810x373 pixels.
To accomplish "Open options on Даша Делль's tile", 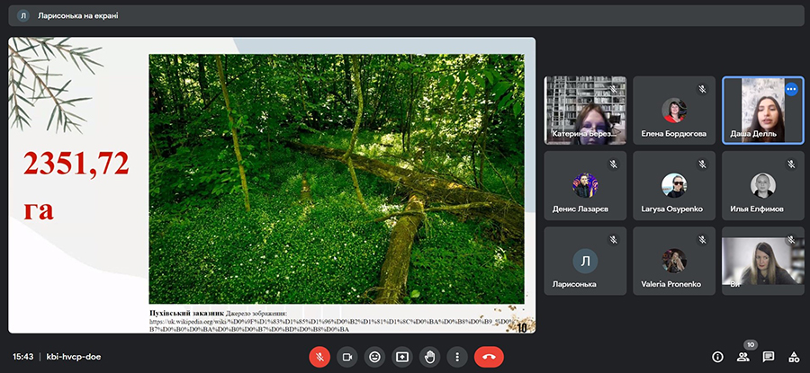I will (x=791, y=89).
